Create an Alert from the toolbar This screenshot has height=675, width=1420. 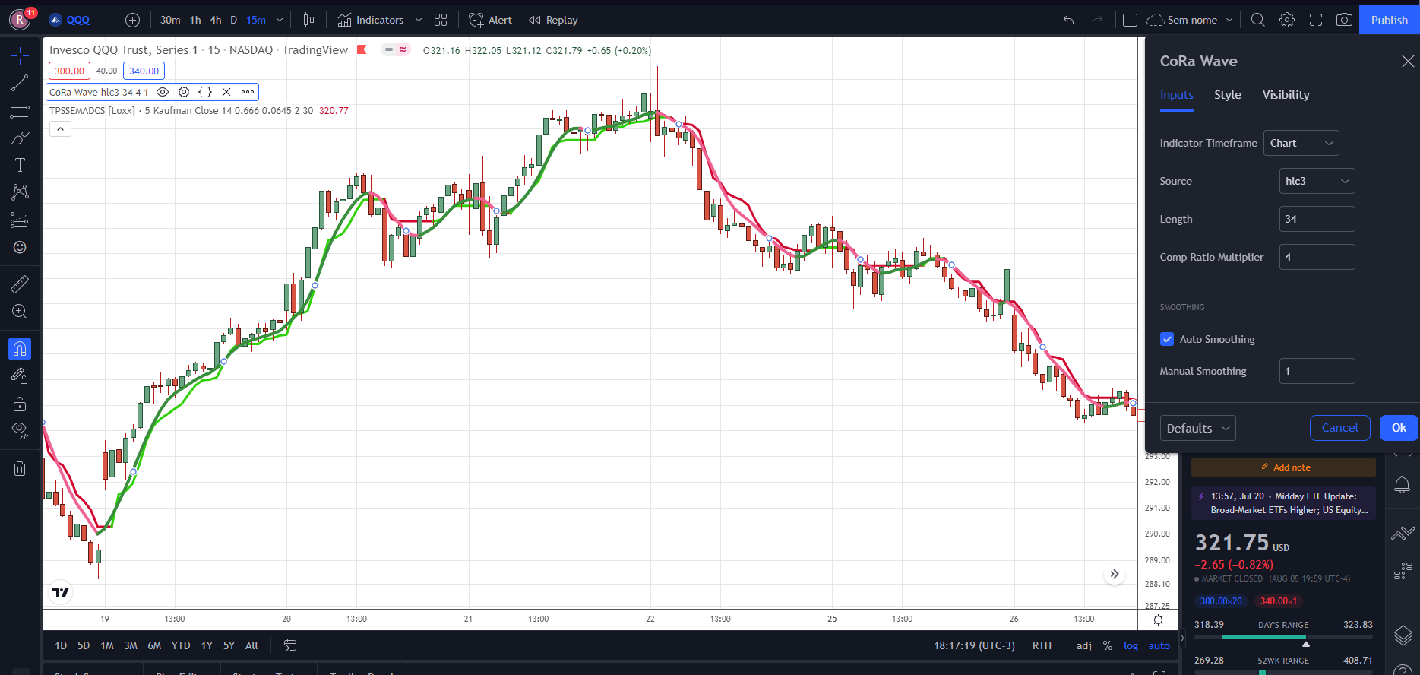tap(490, 20)
